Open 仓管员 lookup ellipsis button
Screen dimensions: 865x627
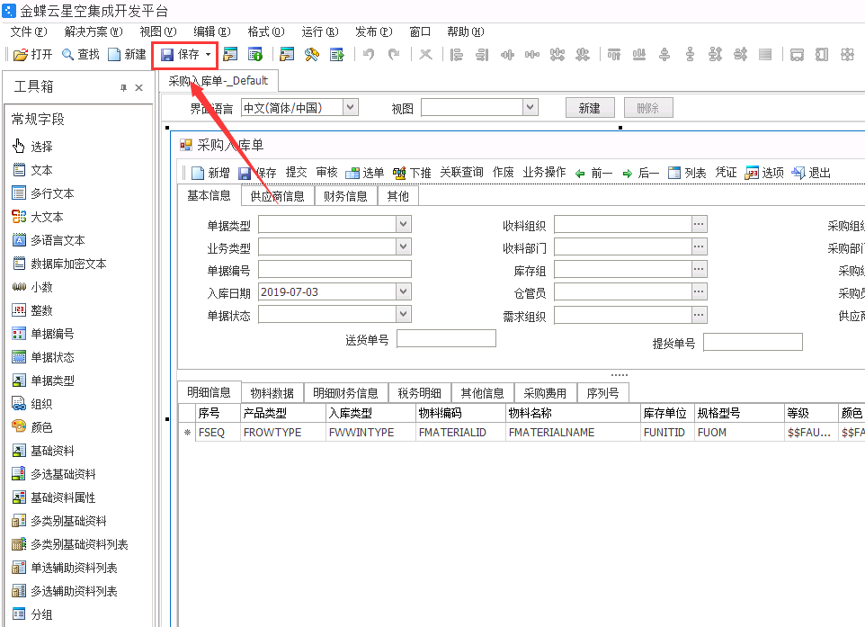699,292
